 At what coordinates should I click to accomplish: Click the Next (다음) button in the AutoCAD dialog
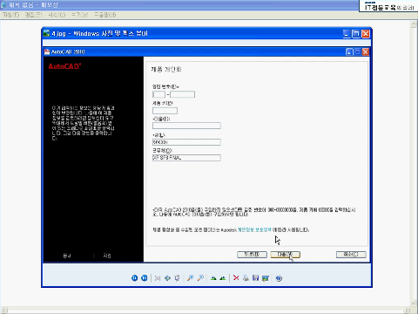coord(285,255)
